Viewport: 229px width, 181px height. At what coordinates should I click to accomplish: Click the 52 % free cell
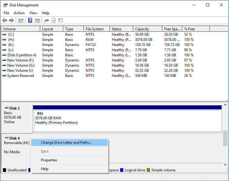click(x=188, y=35)
